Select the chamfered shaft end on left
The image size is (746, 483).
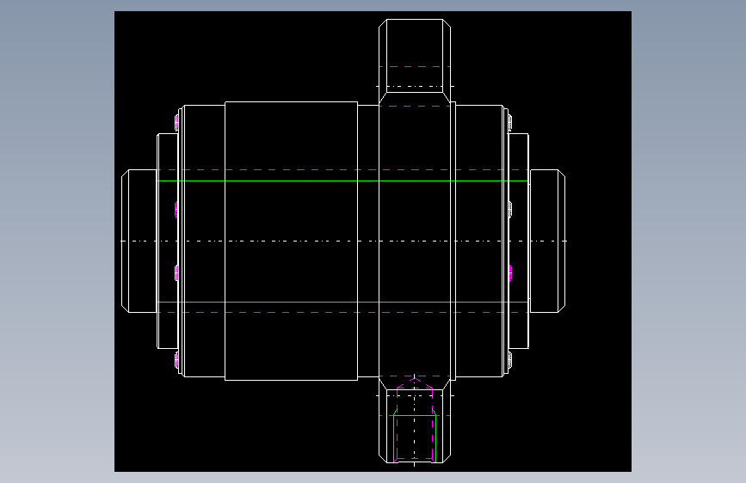(x=139, y=241)
